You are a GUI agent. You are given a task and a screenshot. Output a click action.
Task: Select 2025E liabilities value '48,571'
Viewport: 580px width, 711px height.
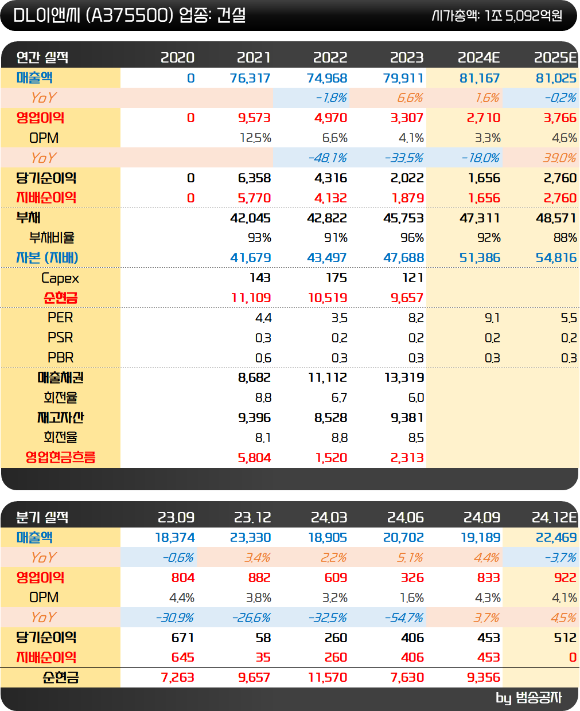tap(556, 218)
